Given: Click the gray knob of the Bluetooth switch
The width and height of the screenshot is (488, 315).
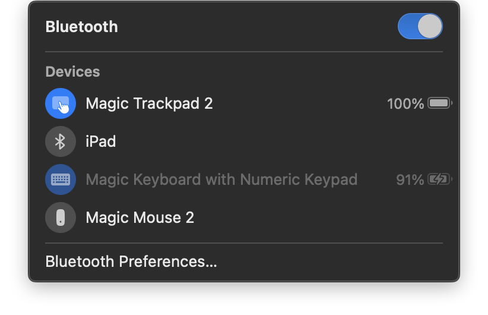Looking at the screenshot, I should (430, 27).
